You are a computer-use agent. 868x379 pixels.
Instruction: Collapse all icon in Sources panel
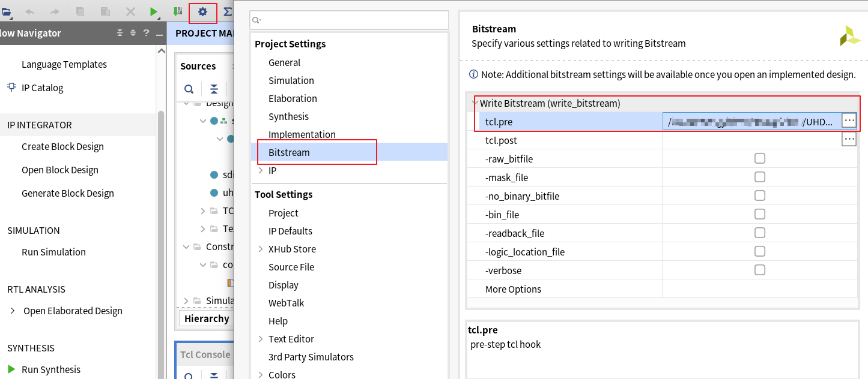click(214, 89)
